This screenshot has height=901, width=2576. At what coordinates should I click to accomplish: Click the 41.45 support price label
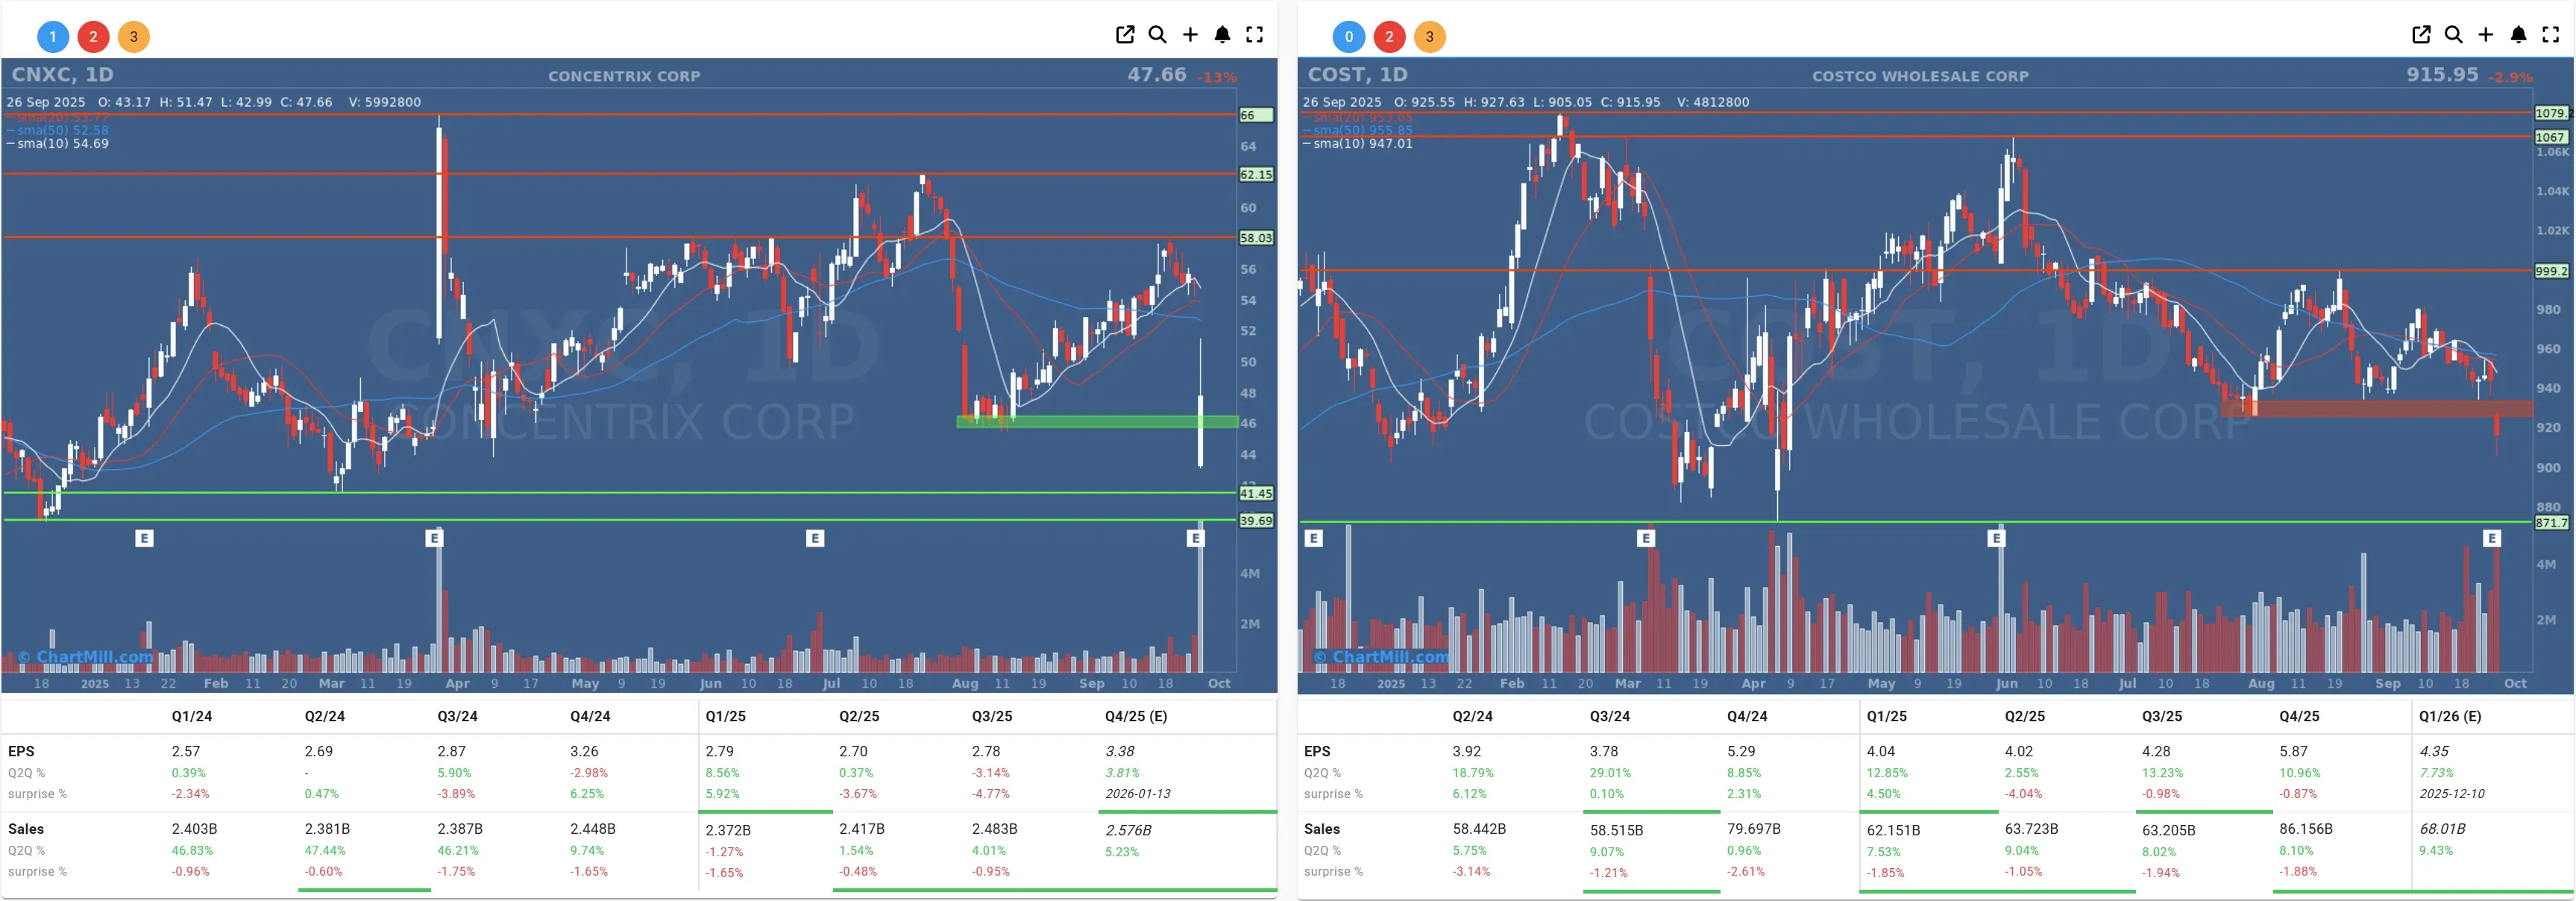click(1256, 493)
